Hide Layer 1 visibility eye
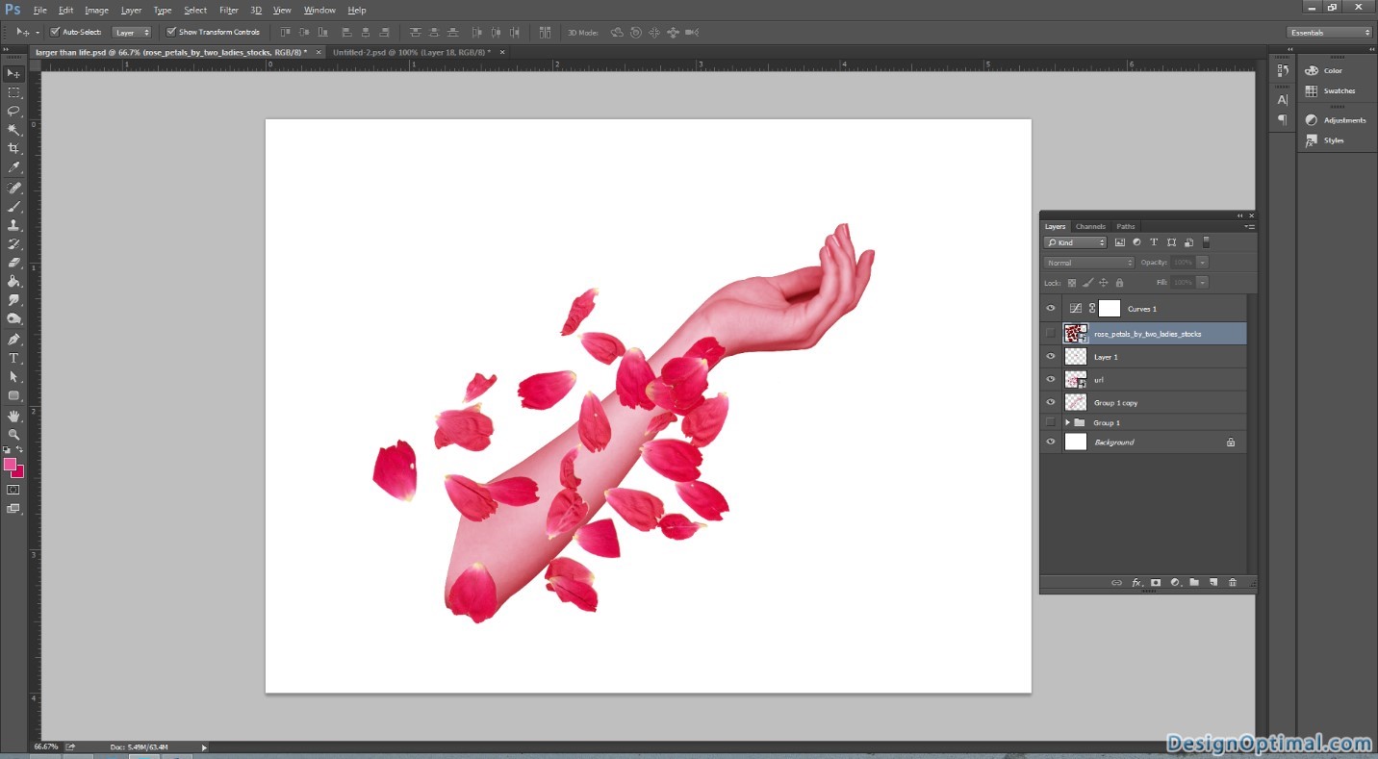Viewport: 1378px width, 759px height. pyautogui.click(x=1051, y=357)
